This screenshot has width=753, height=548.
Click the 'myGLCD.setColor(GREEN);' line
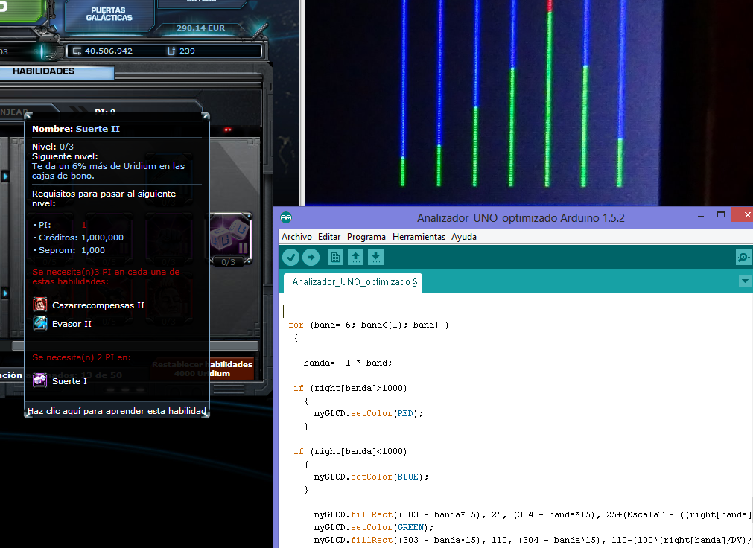coord(374,527)
